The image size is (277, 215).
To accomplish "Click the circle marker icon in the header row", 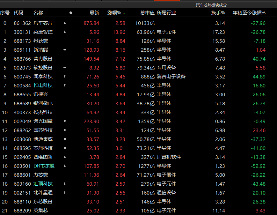I will pyautogui.click(x=71, y=13).
